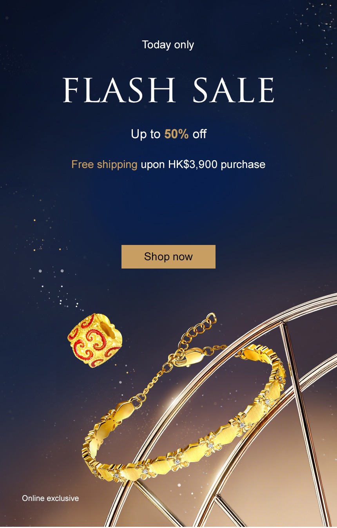Viewport: 337px width, 528px height.
Task: Select the red swirl gold charm bead
Action: point(95,340)
